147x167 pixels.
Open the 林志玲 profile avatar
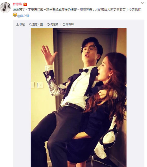[x=5, y=8]
